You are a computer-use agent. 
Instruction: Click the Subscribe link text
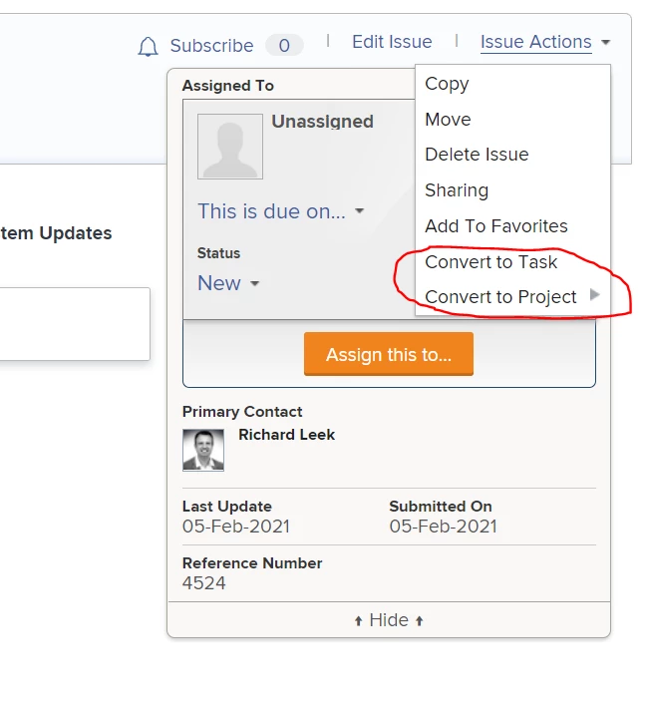[211, 46]
